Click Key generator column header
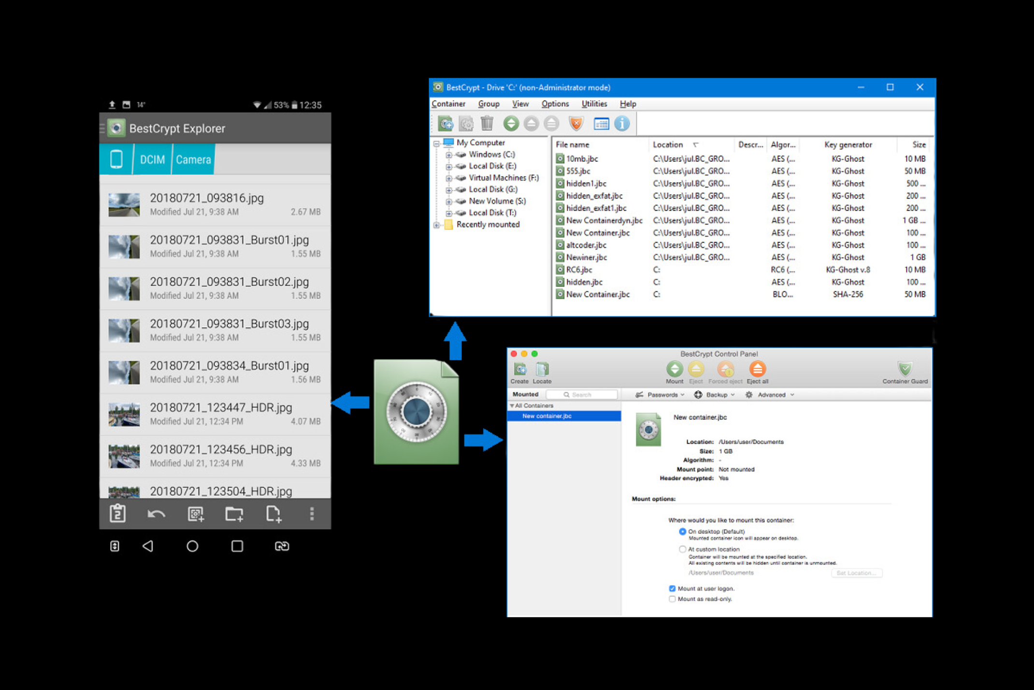Screen dimensions: 1034x690 click(847, 144)
